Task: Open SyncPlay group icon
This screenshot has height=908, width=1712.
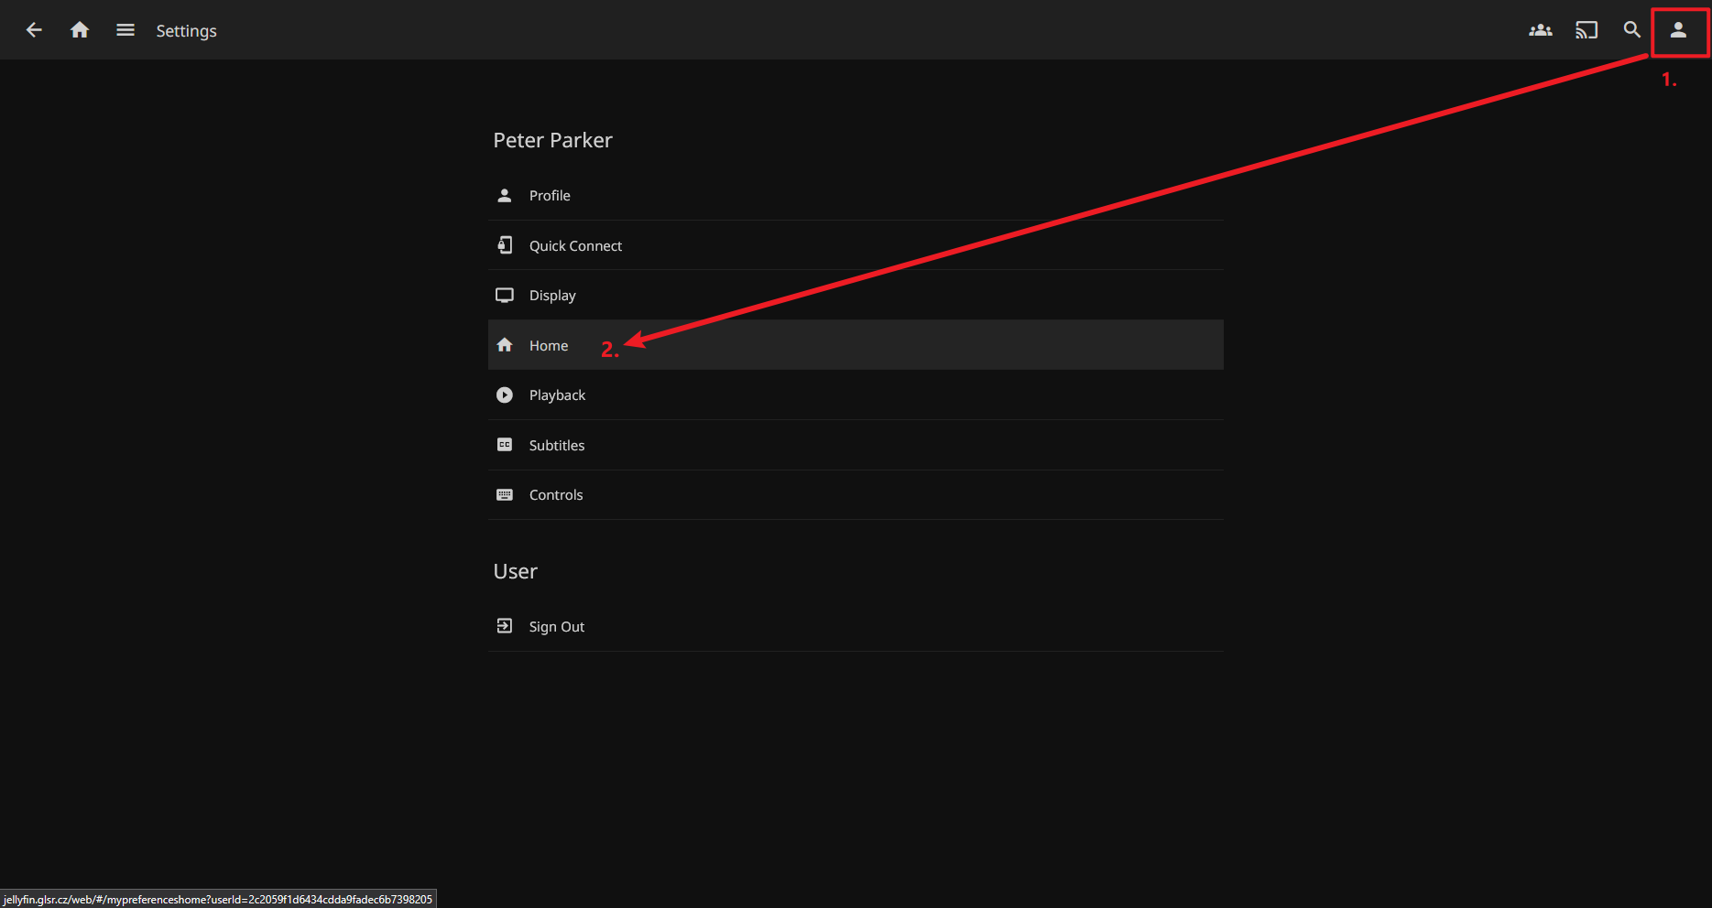Action: coord(1540,30)
